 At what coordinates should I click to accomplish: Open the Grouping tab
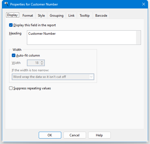57,15
